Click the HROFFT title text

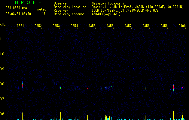(x=31, y=2)
